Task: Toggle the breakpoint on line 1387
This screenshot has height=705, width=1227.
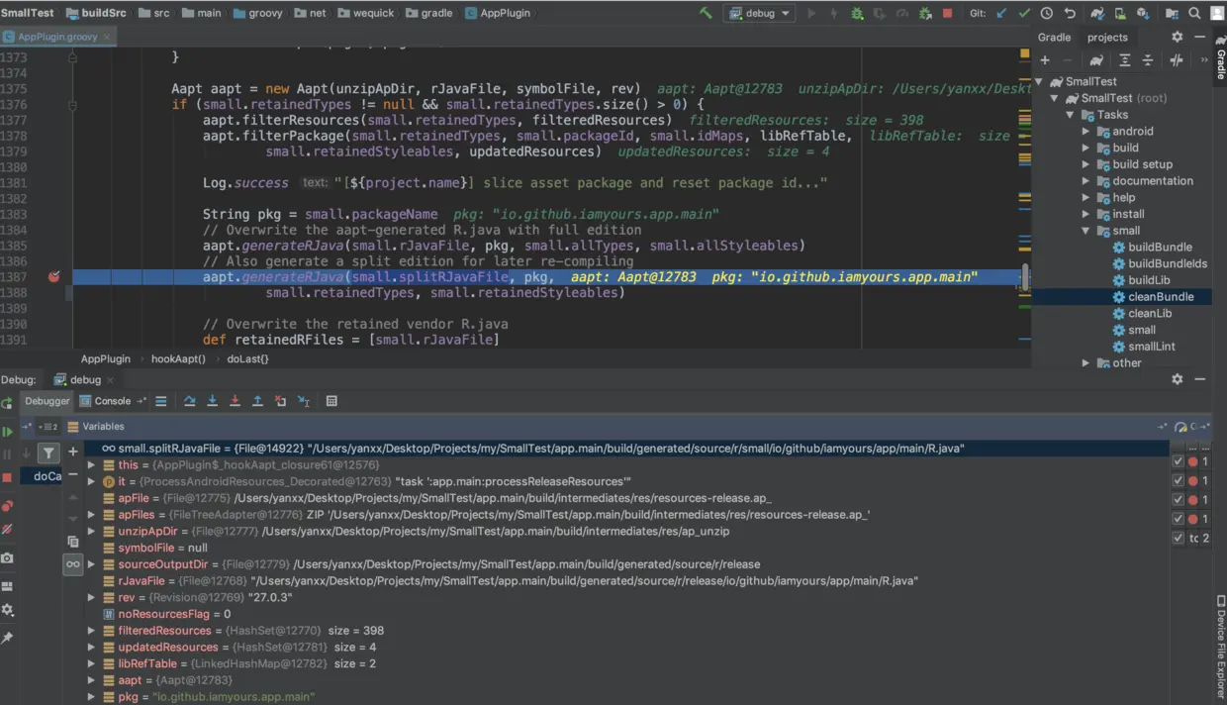Action: pyautogui.click(x=53, y=277)
